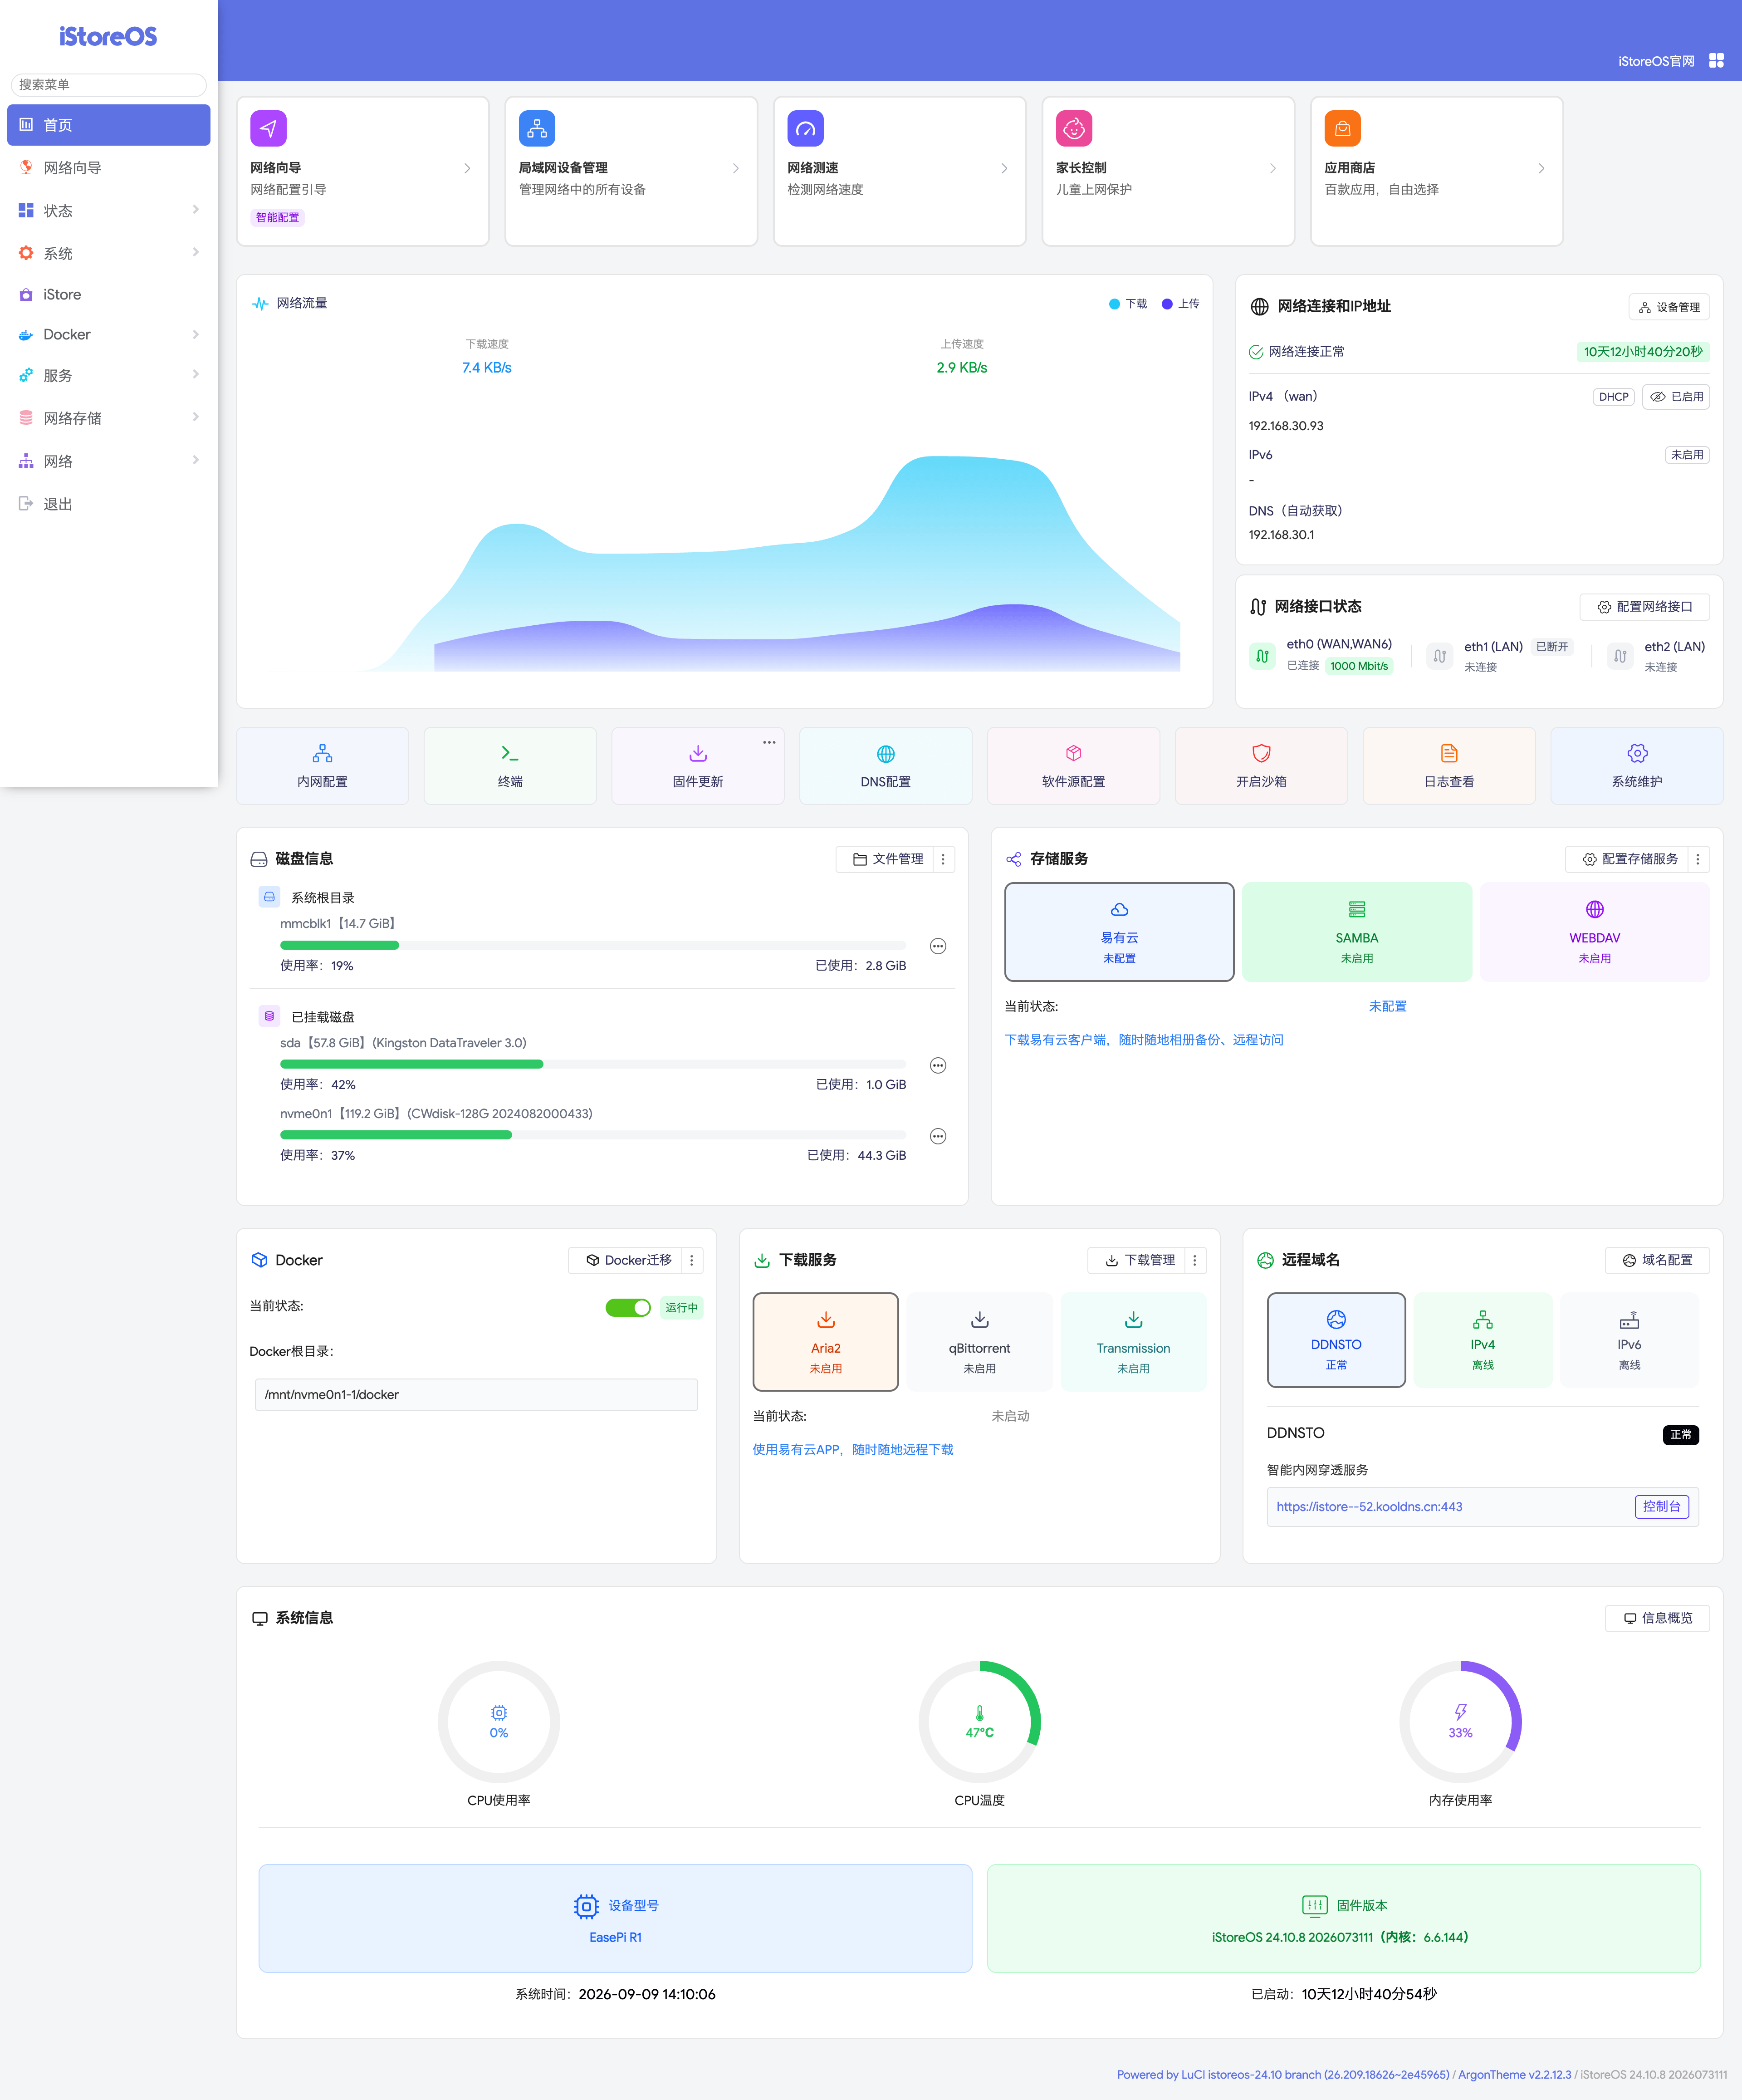Click the grid icon beside iStoreOS官网
This screenshot has height=2100, width=1742.
coord(1716,61)
